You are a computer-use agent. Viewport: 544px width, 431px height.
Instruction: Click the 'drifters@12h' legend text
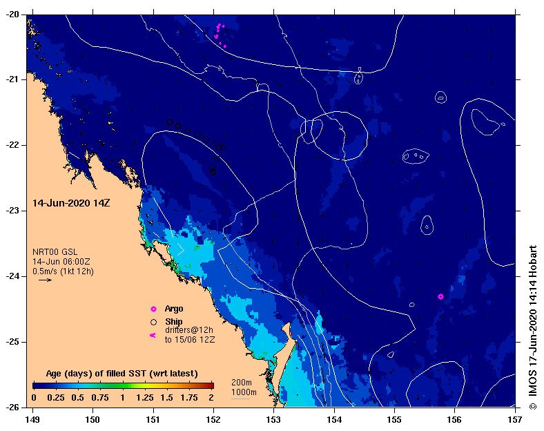(x=188, y=330)
